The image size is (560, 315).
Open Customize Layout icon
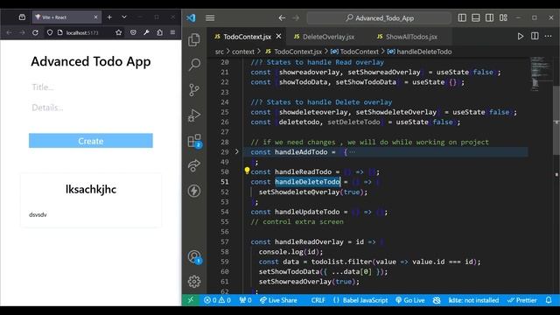[503, 17]
